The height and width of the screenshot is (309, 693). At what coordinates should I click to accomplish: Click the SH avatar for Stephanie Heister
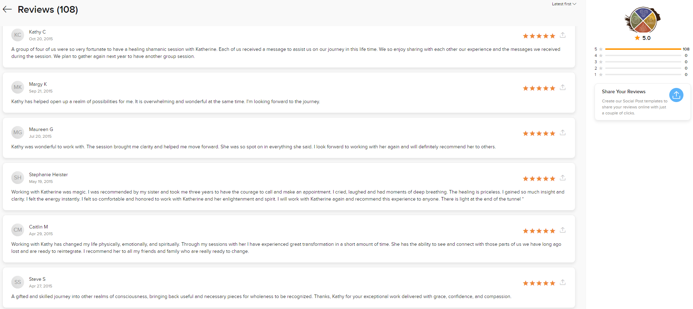(x=18, y=178)
